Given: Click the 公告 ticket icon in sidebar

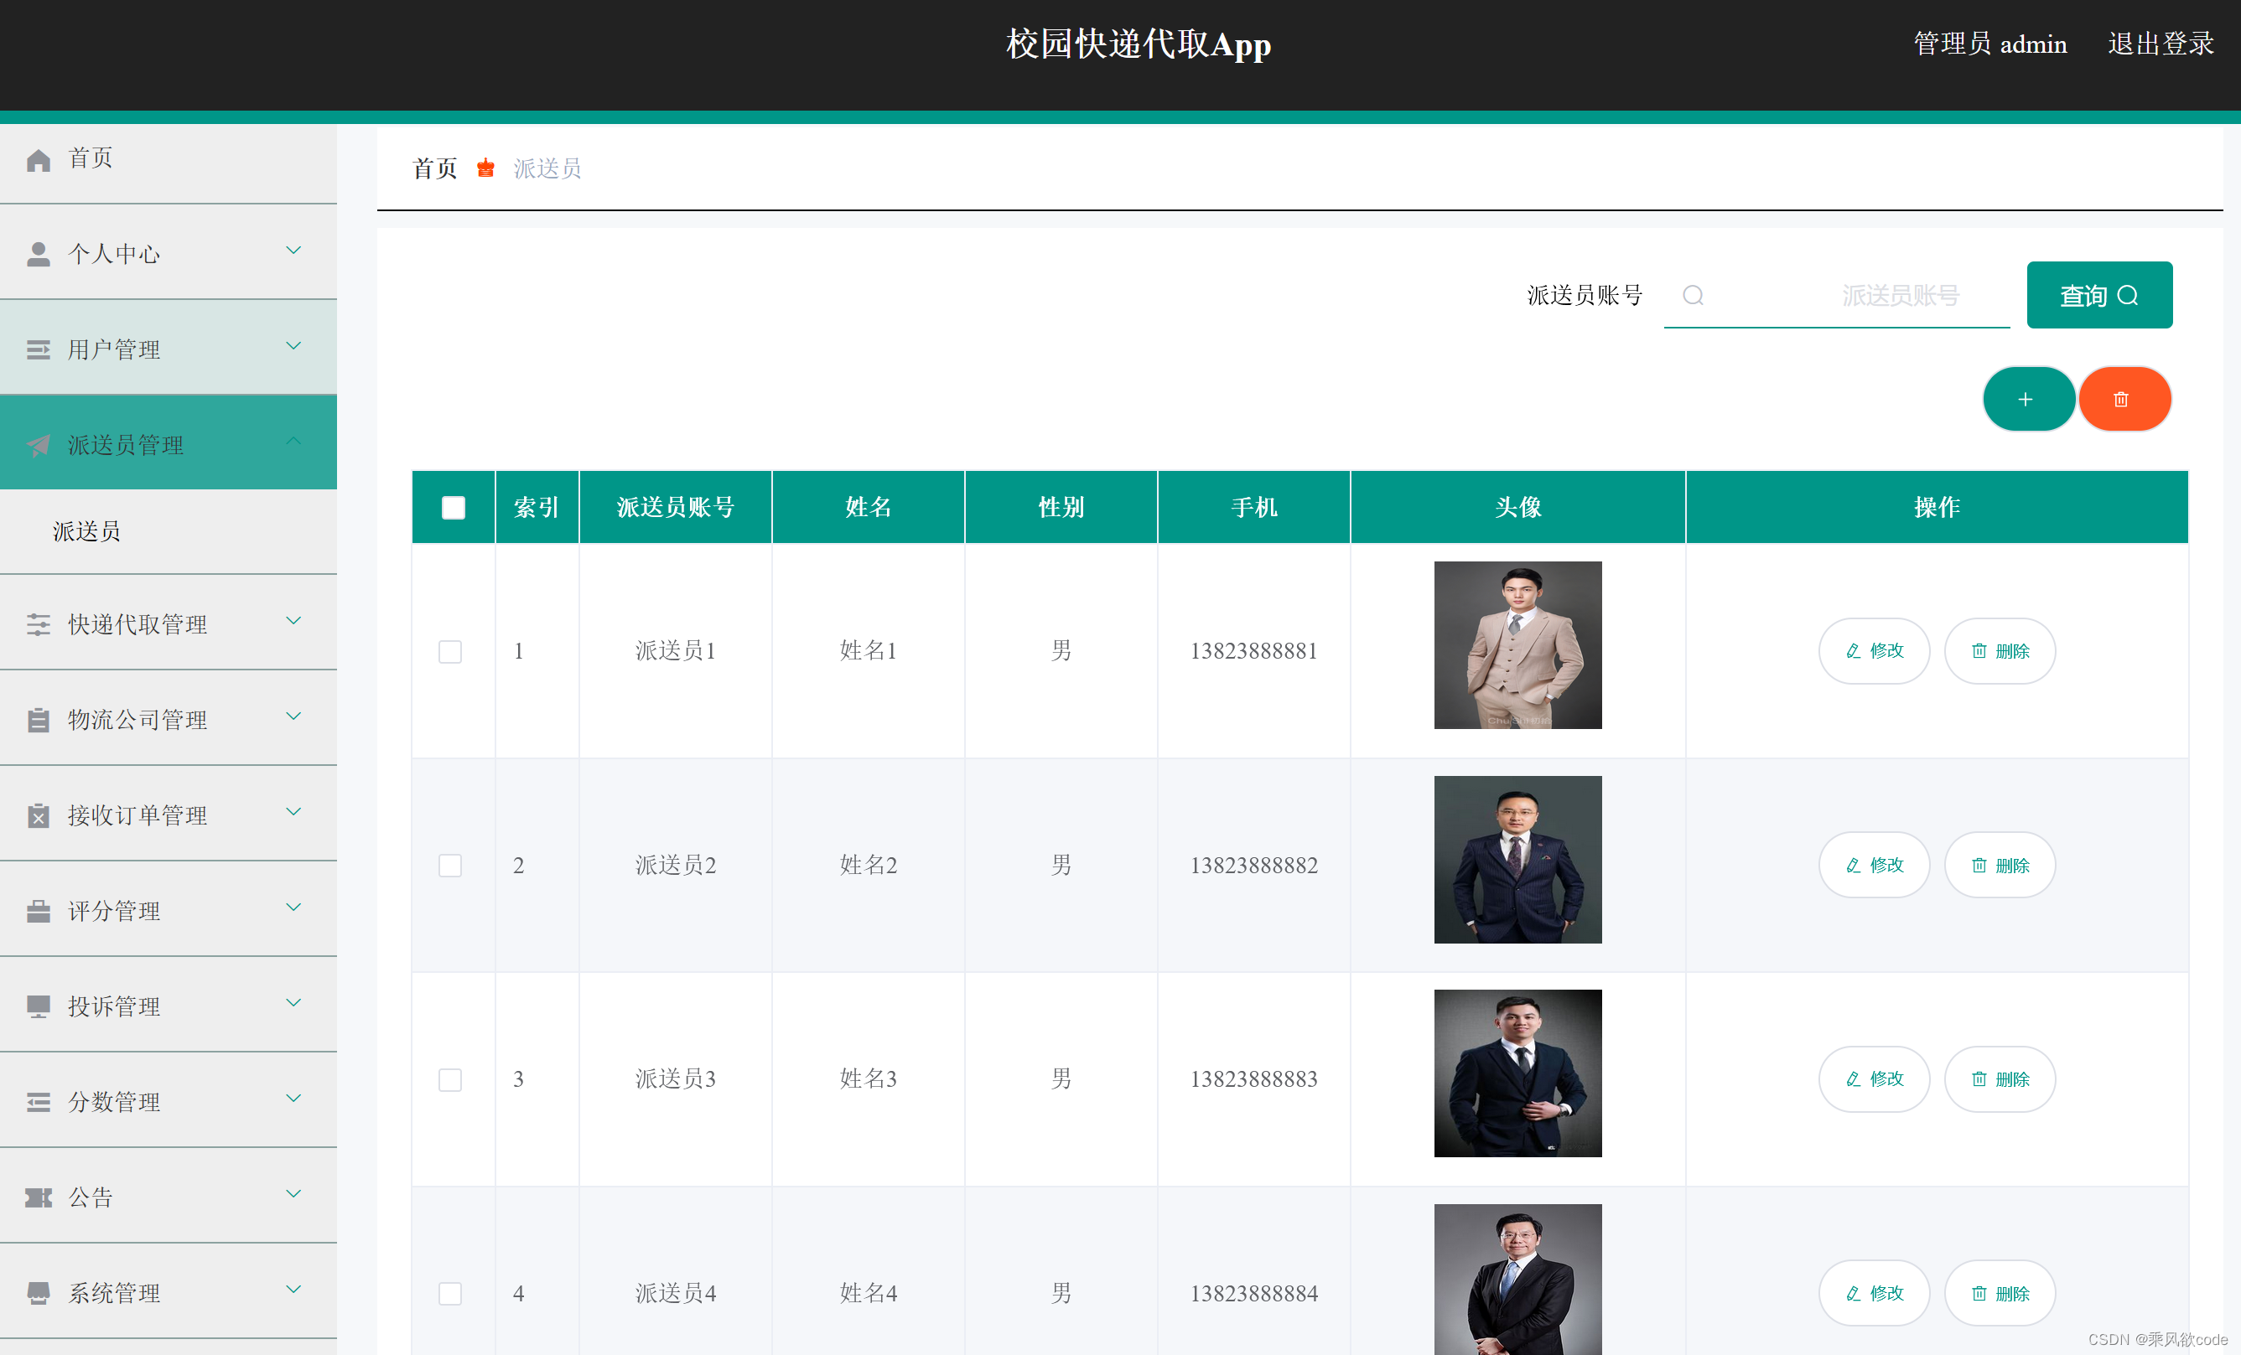Looking at the screenshot, I should (x=39, y=1197).
